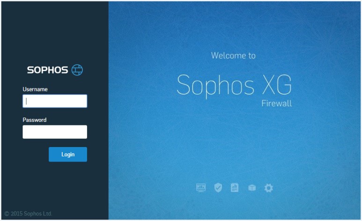
Task: Click the word Welcome in banner
Action: point(229,56)
